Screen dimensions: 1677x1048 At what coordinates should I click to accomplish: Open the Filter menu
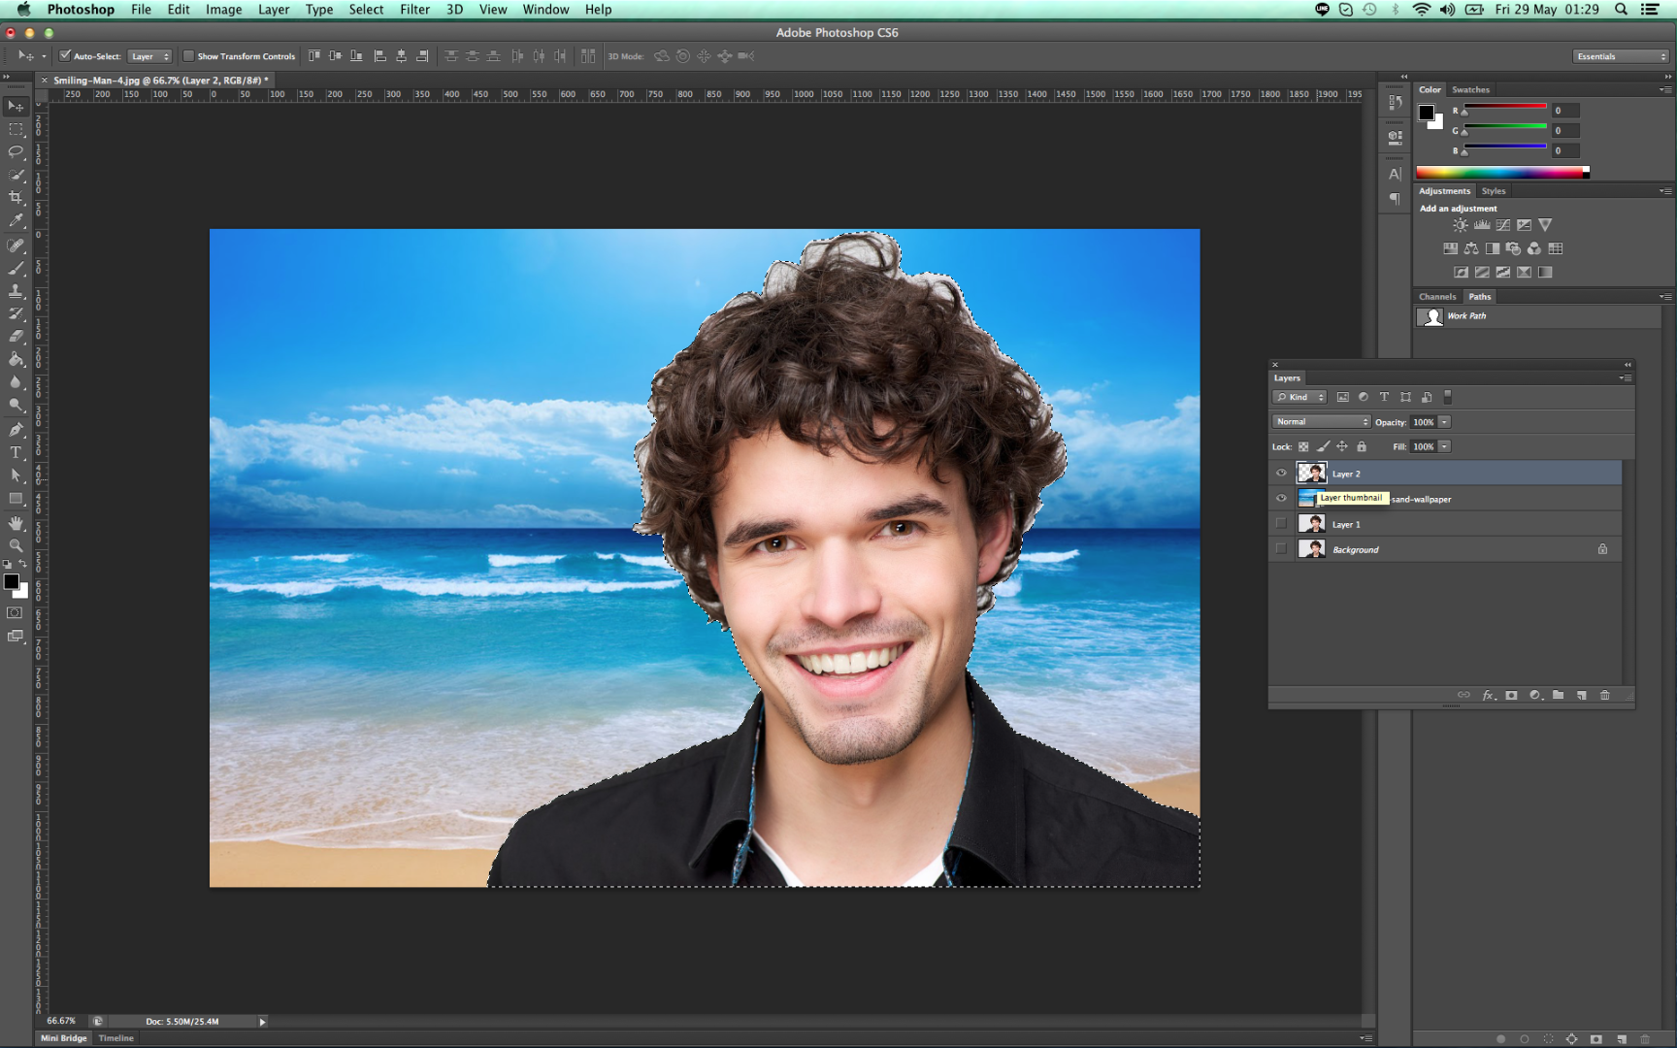[x=414, y=10]
